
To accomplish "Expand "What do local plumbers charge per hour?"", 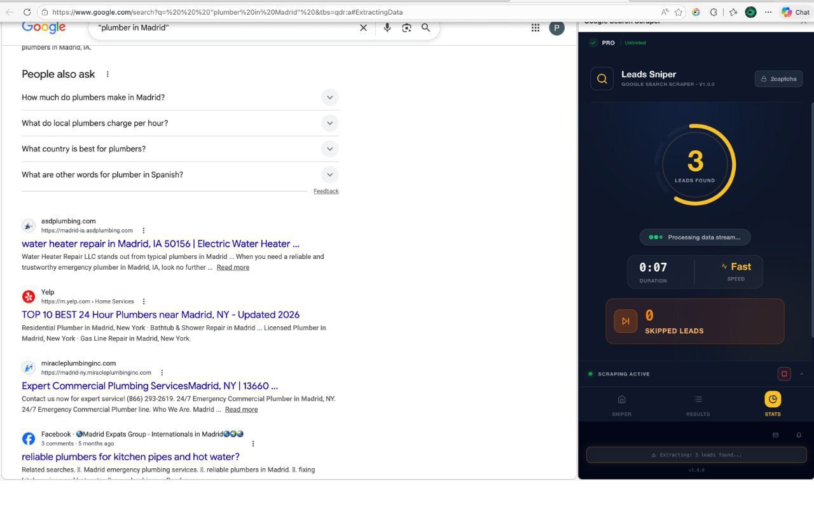I will pyautogui.click(x=180, y=123).
